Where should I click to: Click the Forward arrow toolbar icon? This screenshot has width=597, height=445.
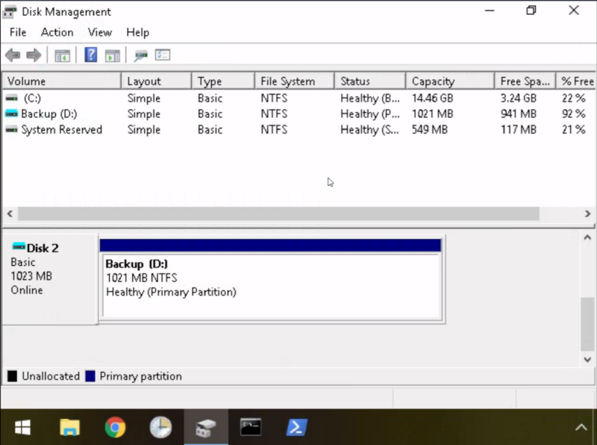[x=34, y=55]
